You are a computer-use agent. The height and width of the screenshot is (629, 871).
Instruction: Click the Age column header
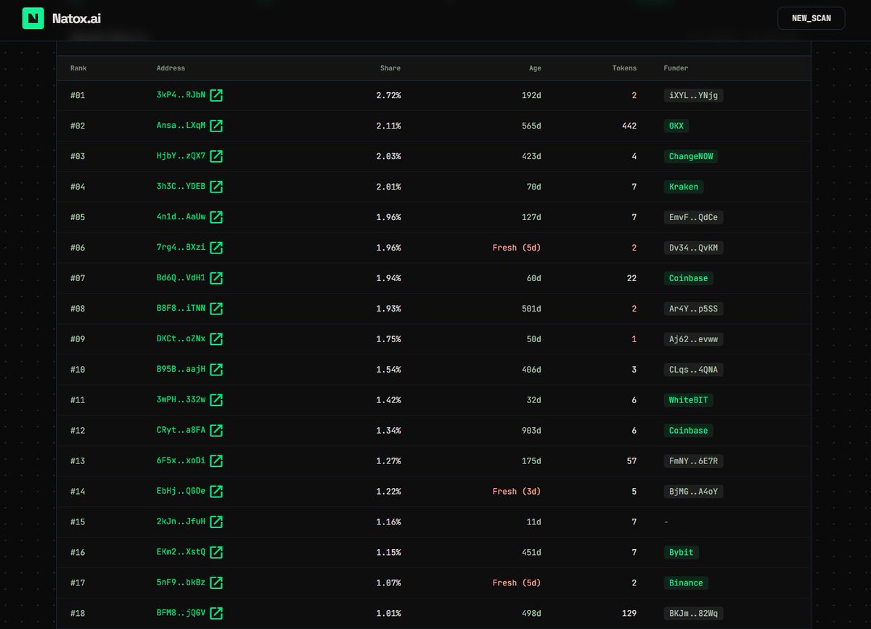point(535,68)
